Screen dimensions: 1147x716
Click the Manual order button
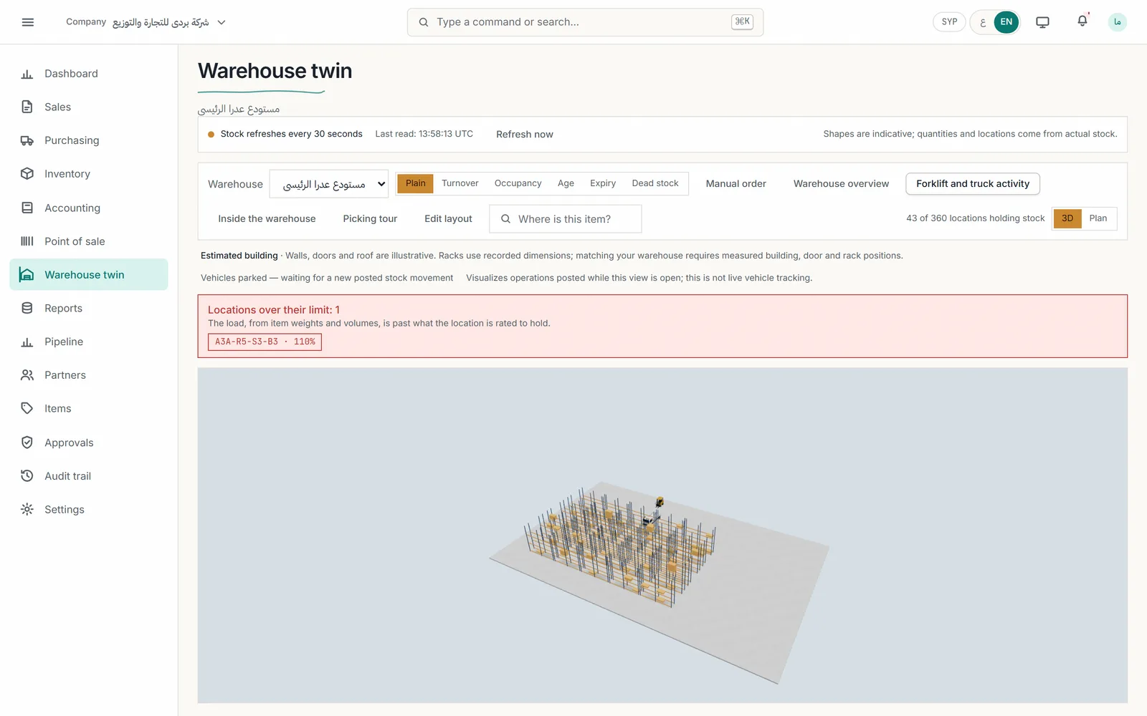point(736,184)
